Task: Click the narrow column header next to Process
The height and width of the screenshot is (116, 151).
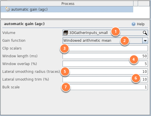Action: pos(136,4)
